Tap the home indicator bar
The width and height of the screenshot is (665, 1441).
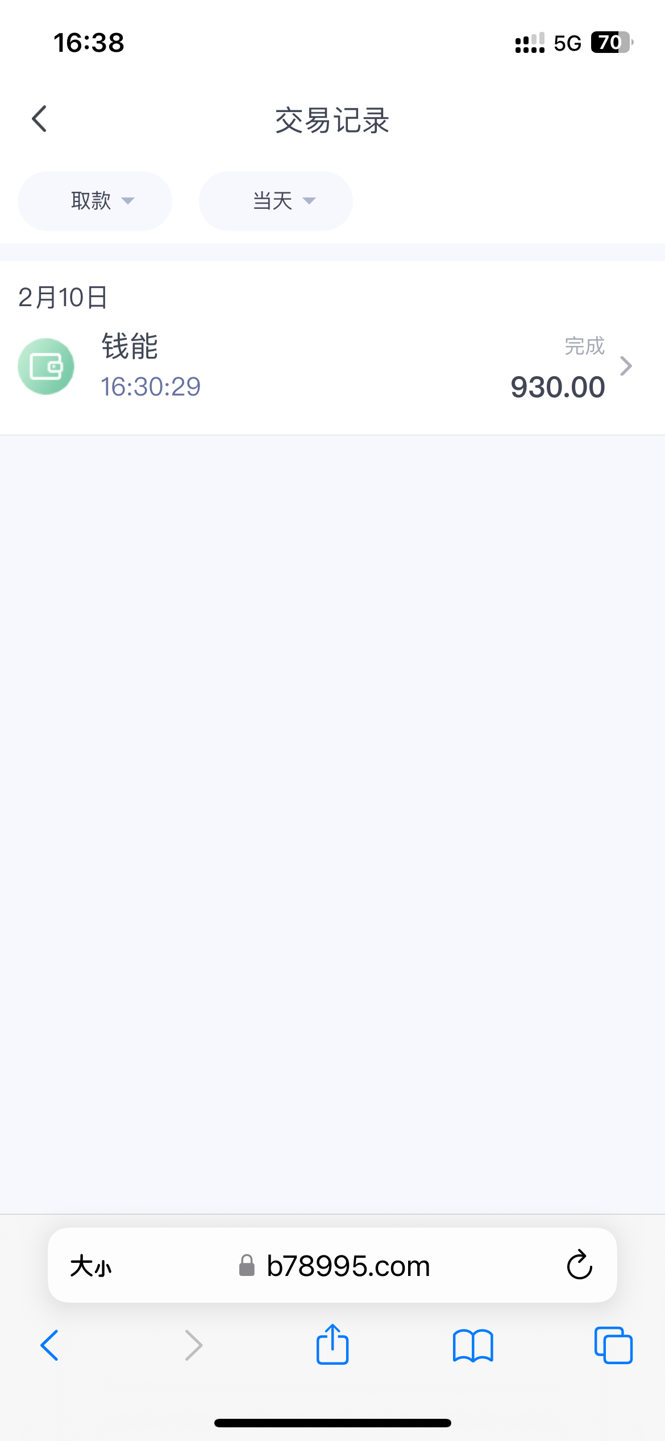(x=332, y=1423)
